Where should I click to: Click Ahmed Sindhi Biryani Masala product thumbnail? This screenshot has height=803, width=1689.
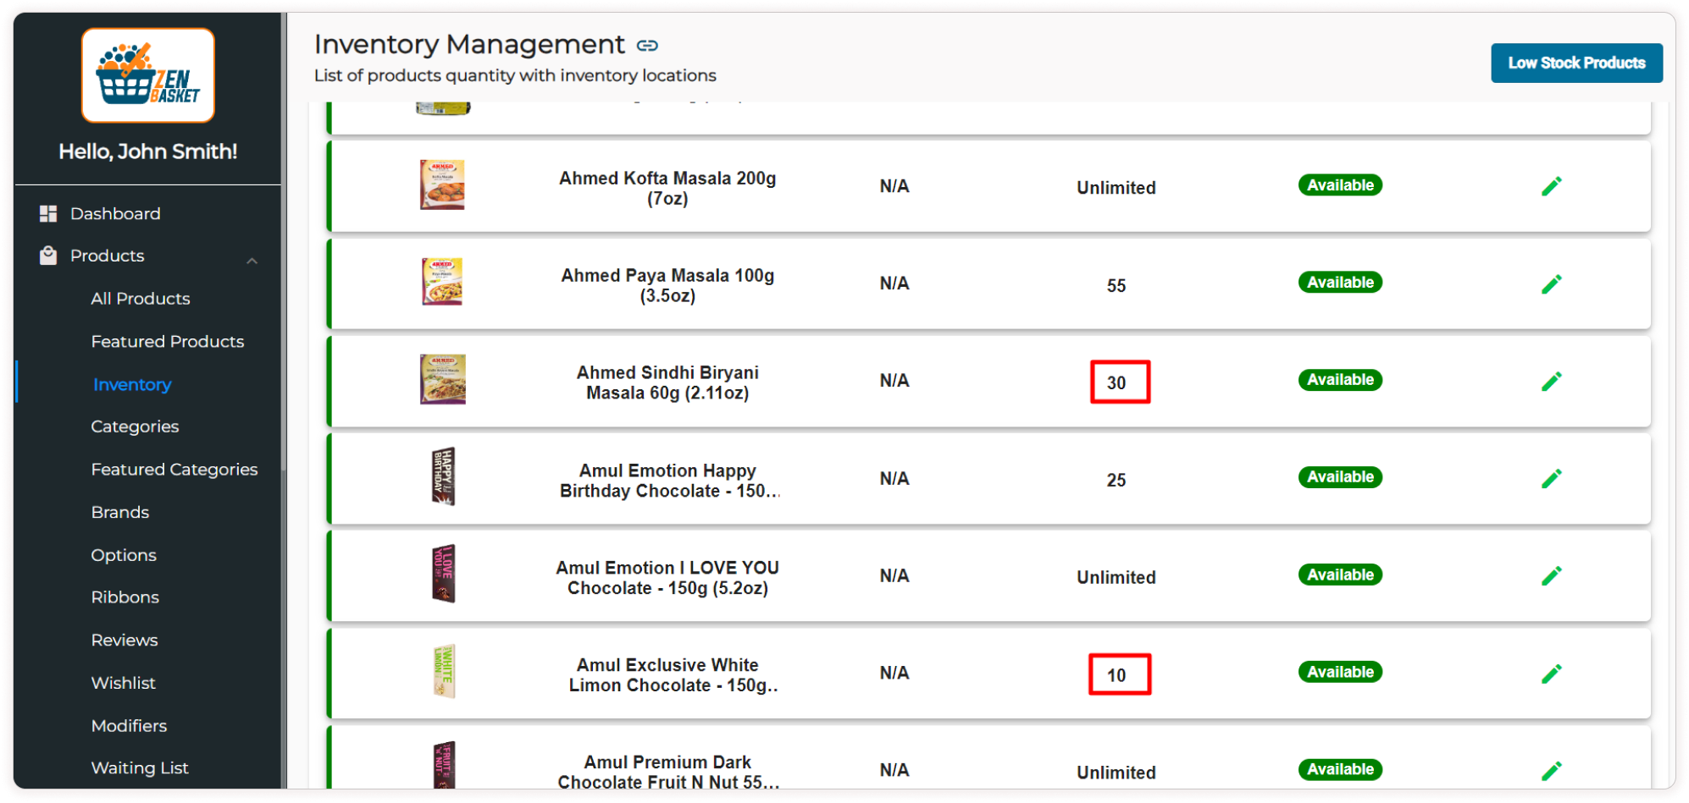443,379
